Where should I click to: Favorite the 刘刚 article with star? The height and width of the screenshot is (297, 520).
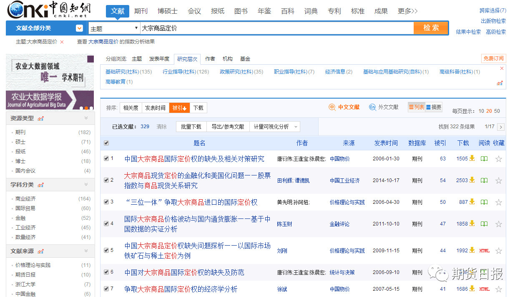[x=498, y=251]
